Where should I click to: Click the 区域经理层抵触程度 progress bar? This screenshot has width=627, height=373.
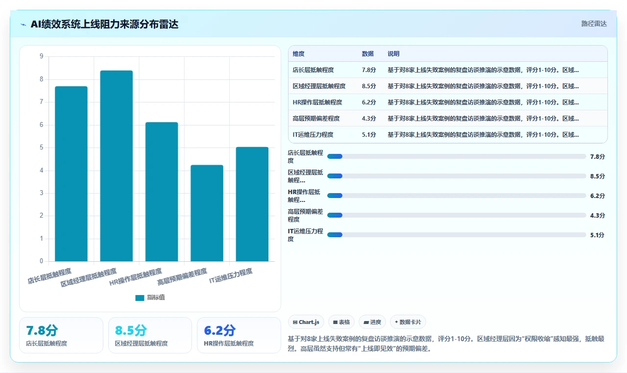(x=457, y=176)
